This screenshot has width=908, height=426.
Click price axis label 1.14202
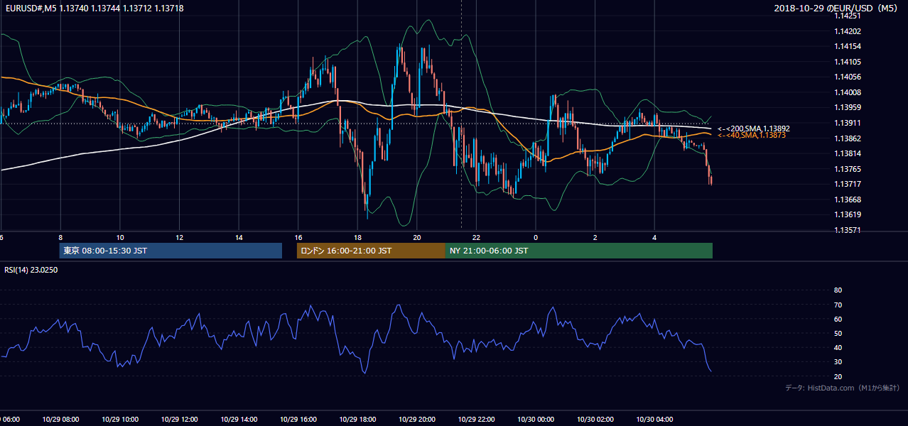(847, 31)
